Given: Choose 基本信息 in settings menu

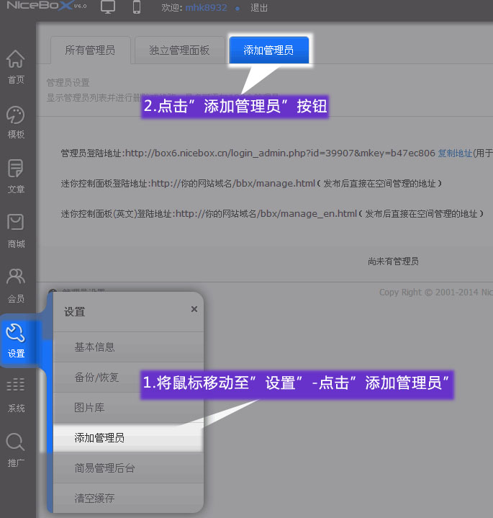Looking at the screenshot, I should 94,347.
